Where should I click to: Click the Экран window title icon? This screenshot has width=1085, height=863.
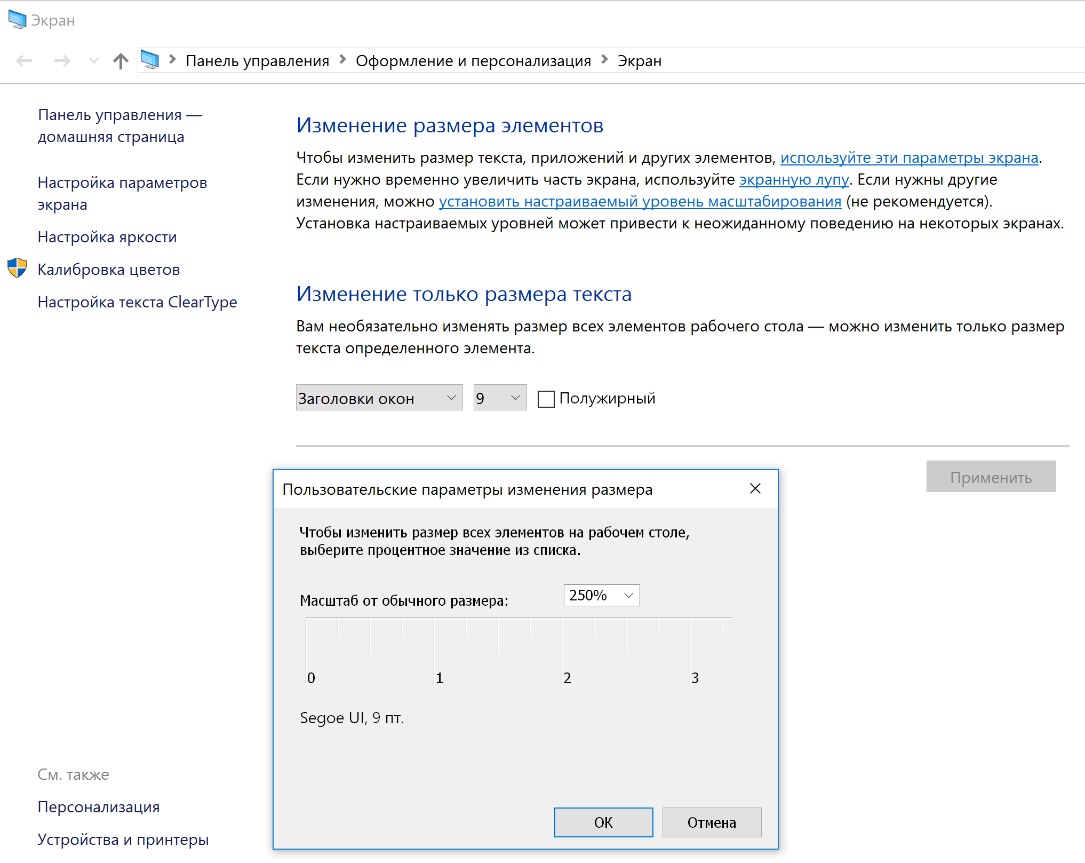(x=17, y=20)
